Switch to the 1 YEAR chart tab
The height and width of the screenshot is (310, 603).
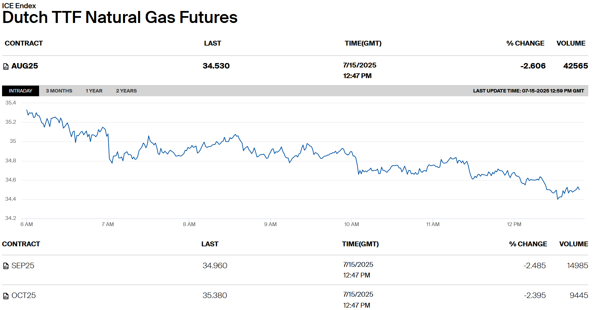click(94, 91)
